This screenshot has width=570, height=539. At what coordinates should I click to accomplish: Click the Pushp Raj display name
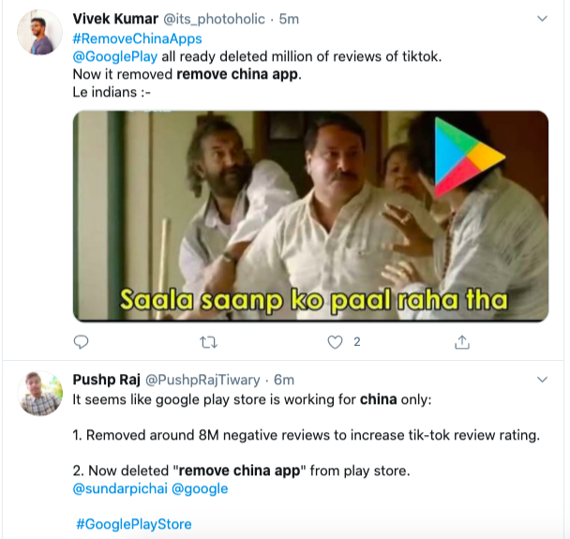(x=104, y=380)
